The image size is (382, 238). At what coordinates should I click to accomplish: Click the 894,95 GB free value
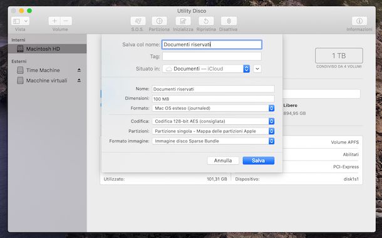[294, 113]
